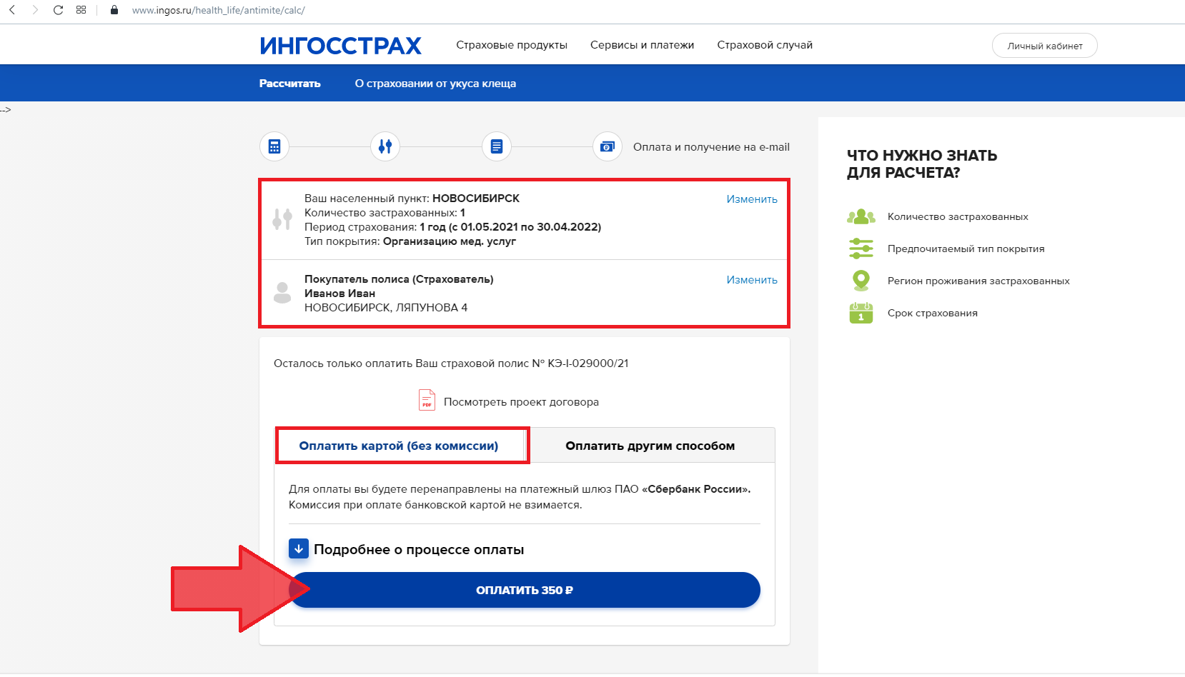Go to the document step icon
The width and height of the screenshot is (1185, 677).
point(497,146)
